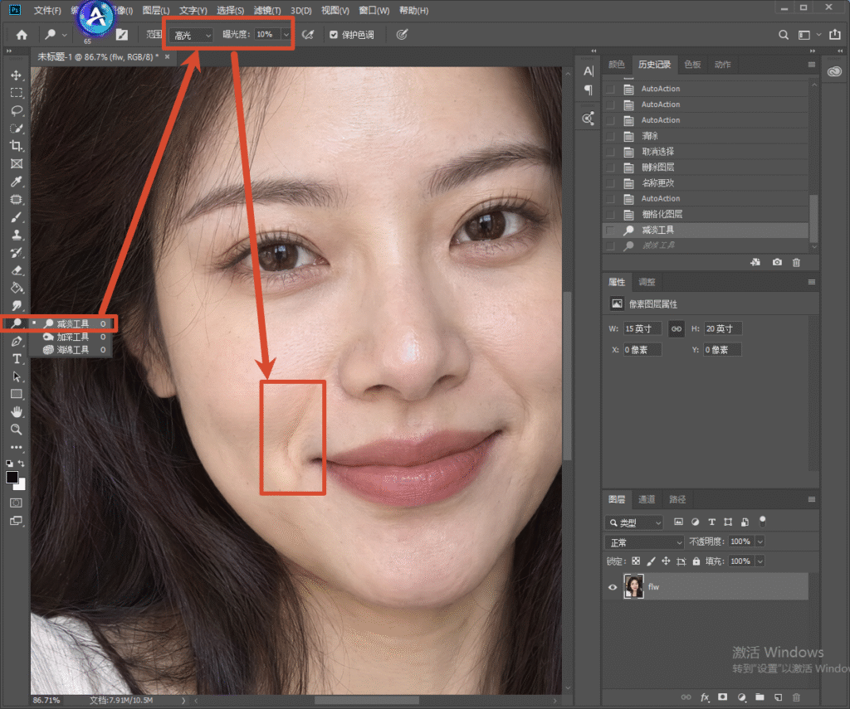Select 名称更改 history state
The height and width of the screenshot is (709, 850).
[x=706, y=183]
